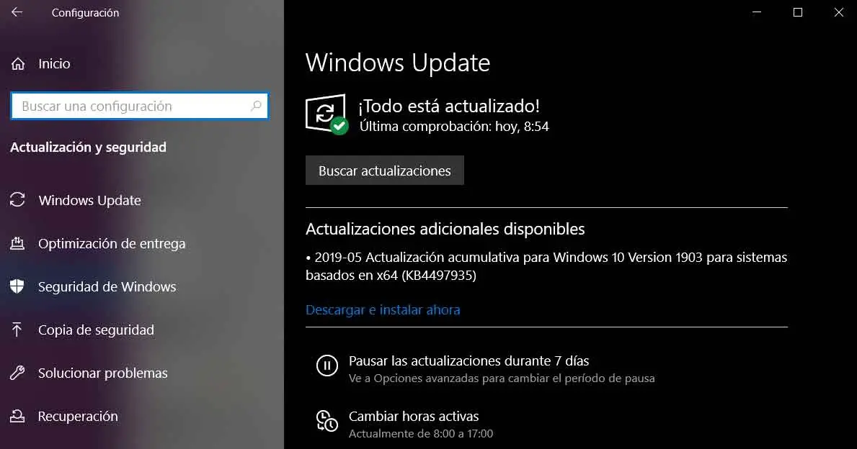857x449 pixels.
Task: Click Descargar e instalar ahora link
Action: tap(383, 310)
